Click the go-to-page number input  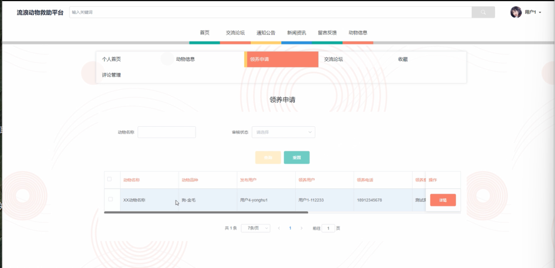coord(328,228)
